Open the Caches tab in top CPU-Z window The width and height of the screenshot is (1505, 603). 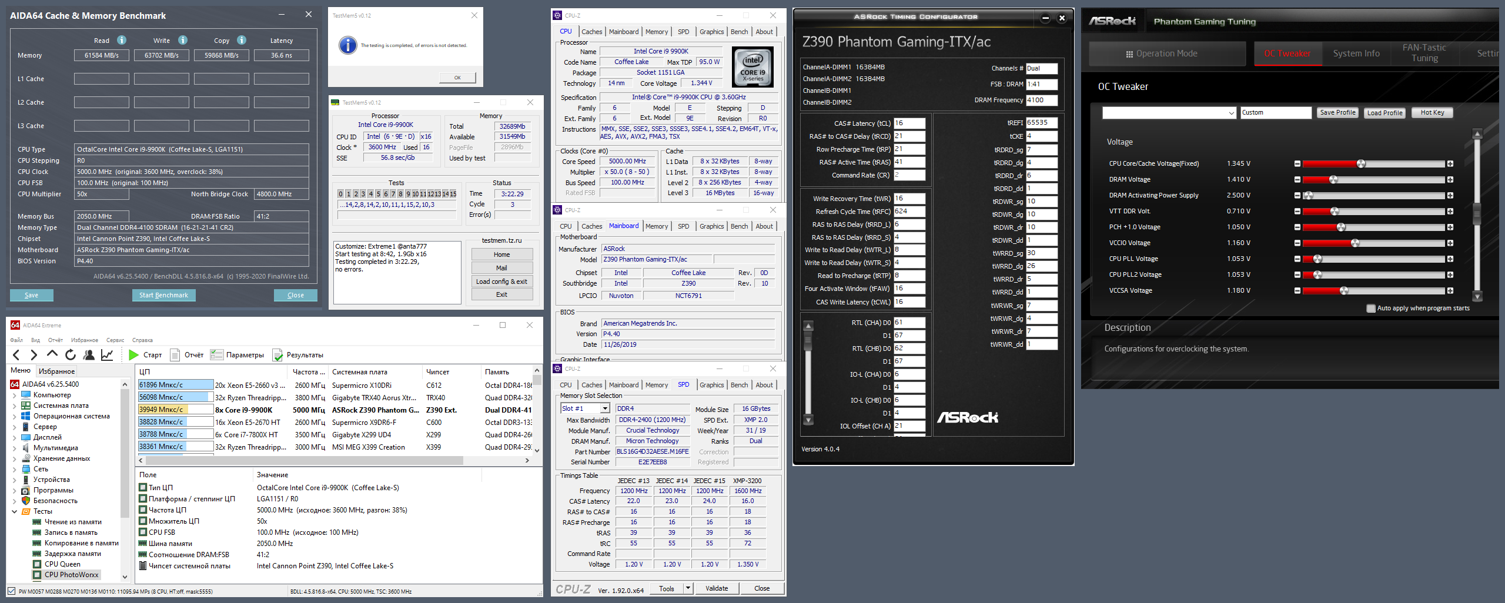[591, 32]
